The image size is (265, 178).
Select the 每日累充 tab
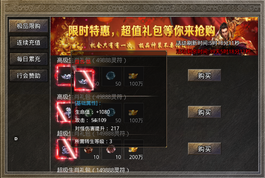(28, 59)
